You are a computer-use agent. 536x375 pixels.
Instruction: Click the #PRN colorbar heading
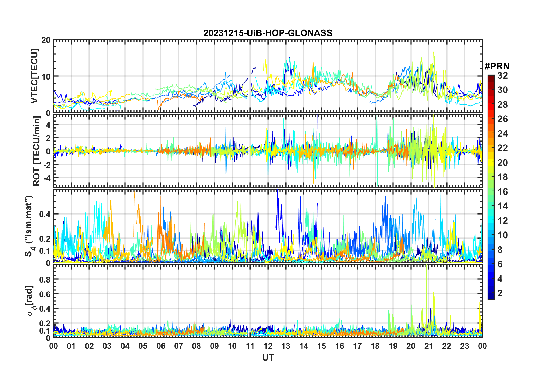497,66
